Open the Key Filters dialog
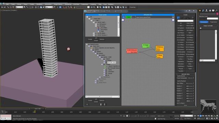This screenshot has height=123, width=219. [188, 119]
